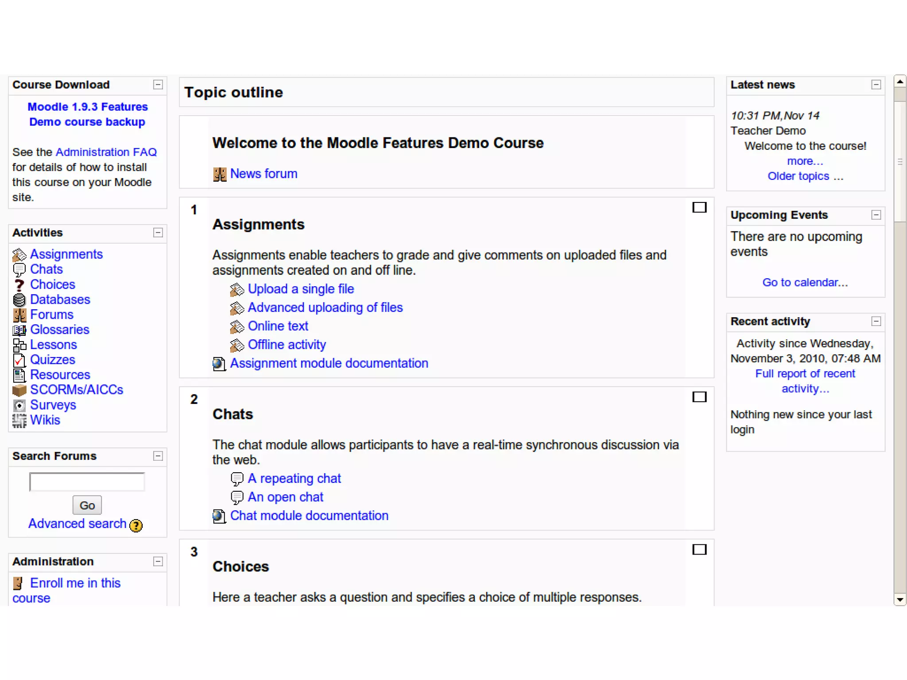Collapse the Course Download block
The width and height of the screenshot is (907, 680).
pos(158,85)
